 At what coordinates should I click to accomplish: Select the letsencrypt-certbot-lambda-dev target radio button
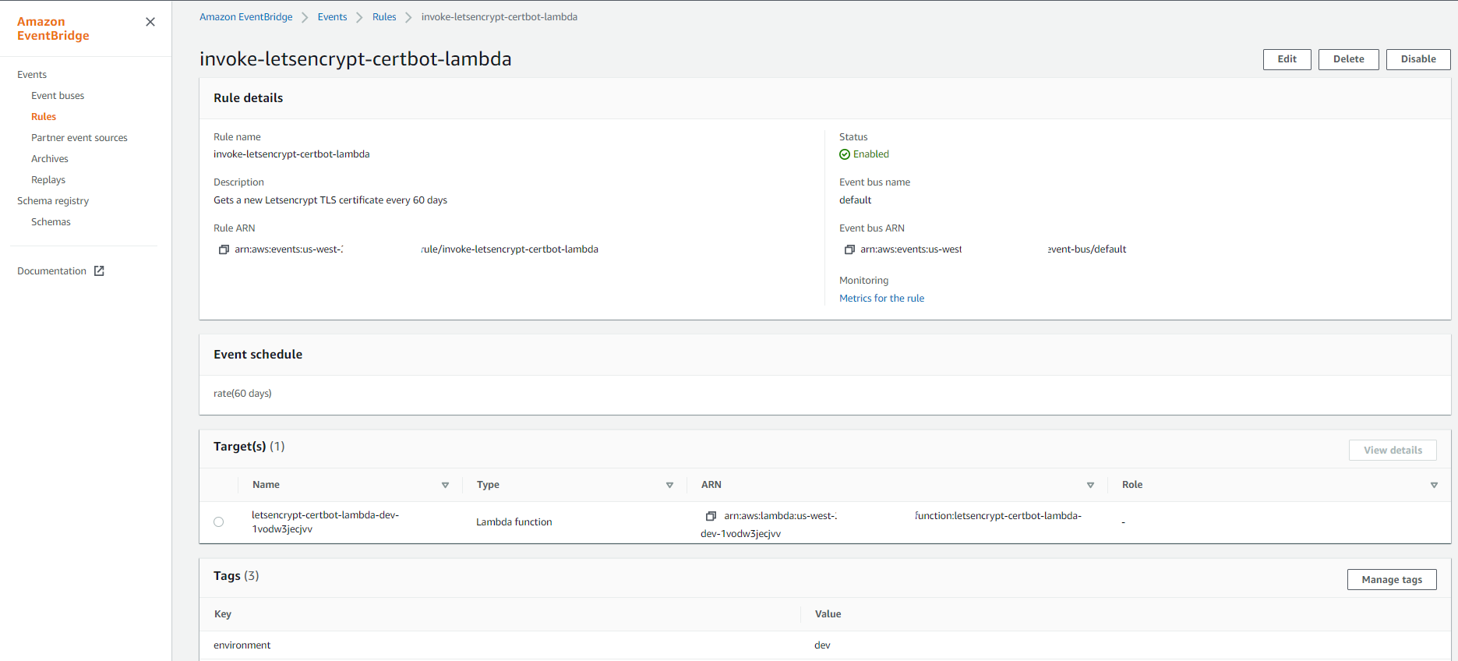[218, 522]
